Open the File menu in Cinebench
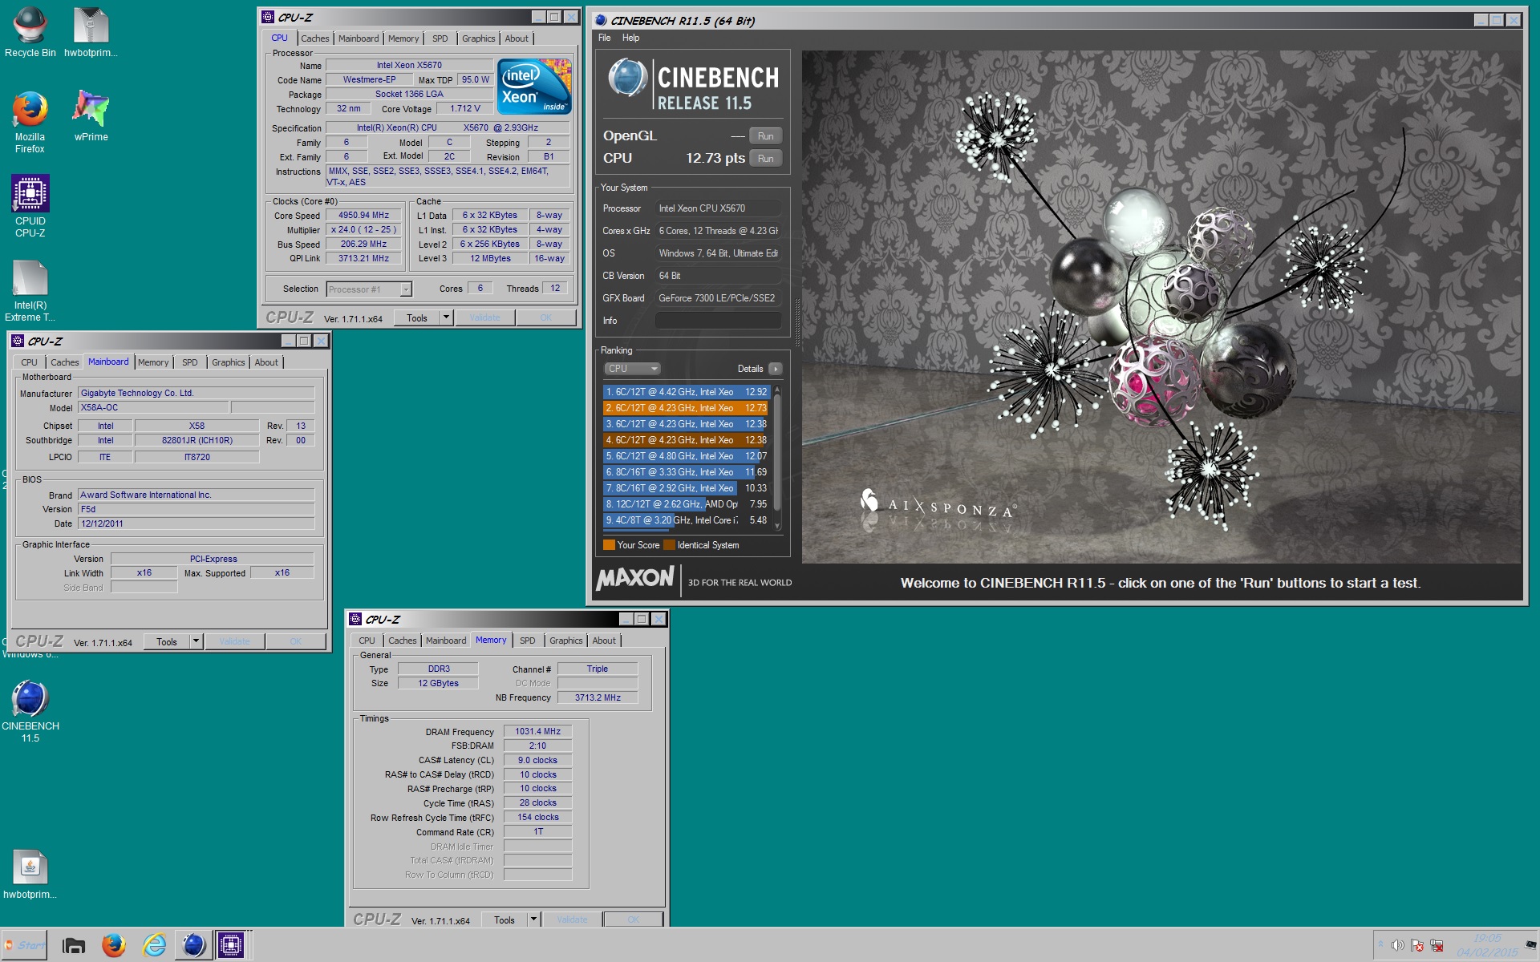 pos(604,38)
